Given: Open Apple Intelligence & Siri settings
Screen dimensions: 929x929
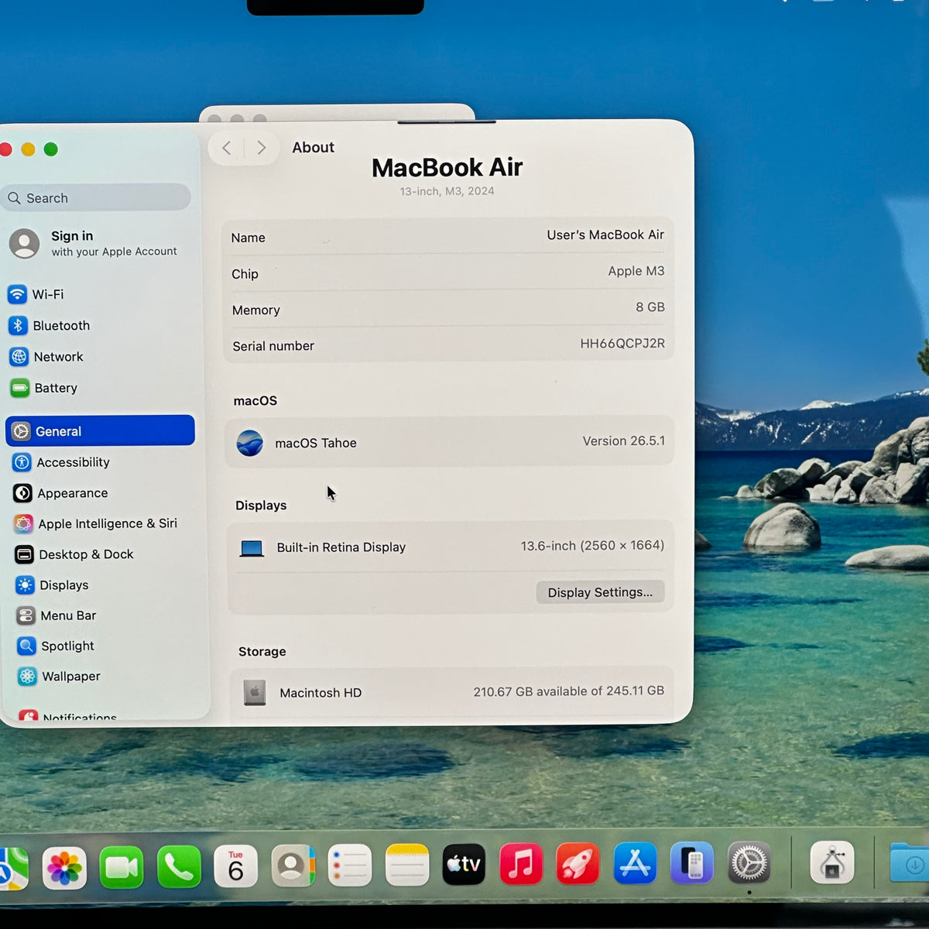Looking at the screenshot, I should [x=97, y=524].
